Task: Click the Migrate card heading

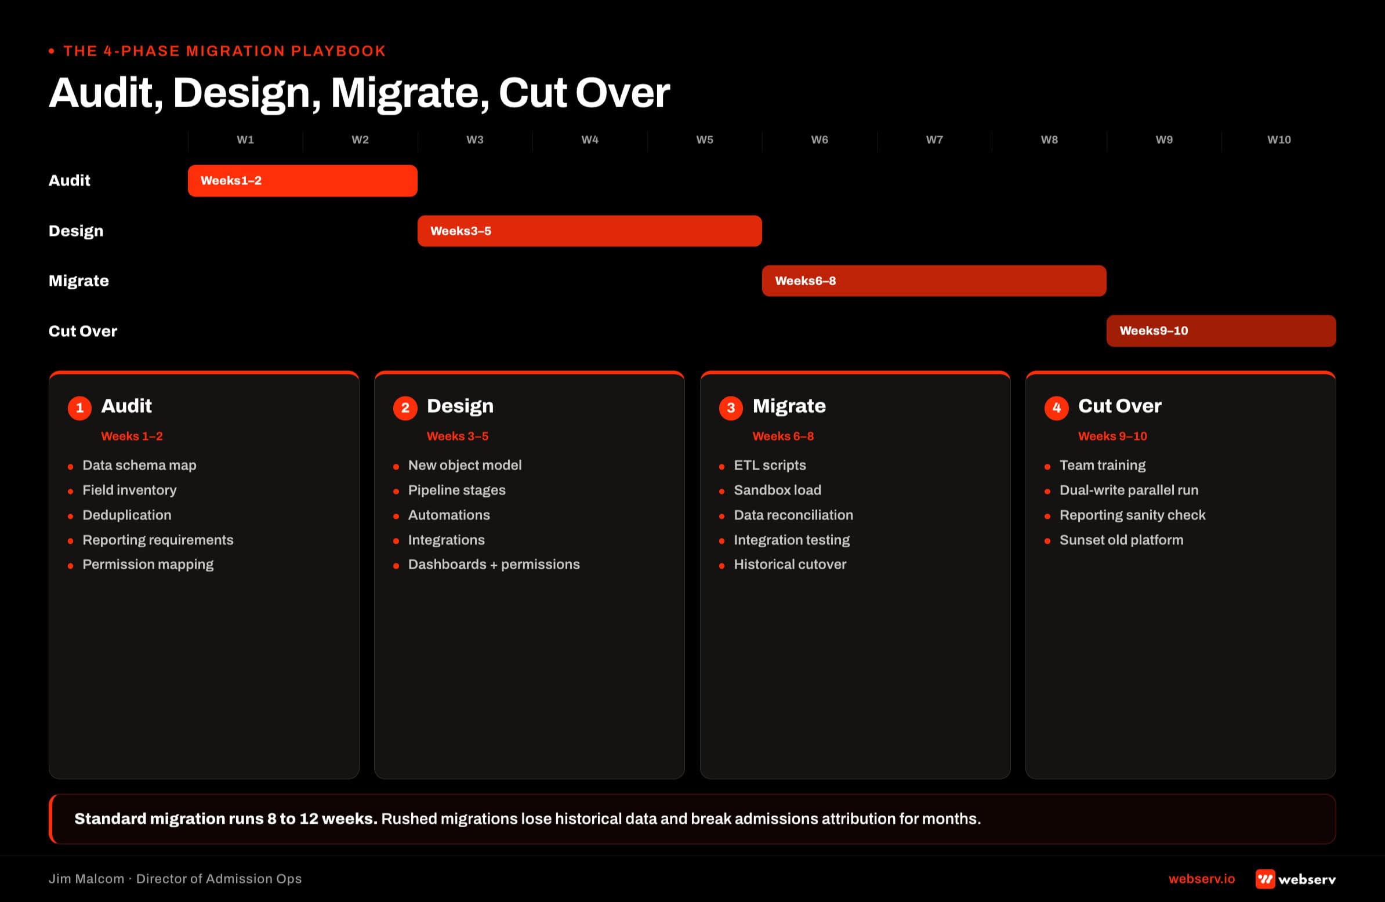Action: (x=789, y=406)
